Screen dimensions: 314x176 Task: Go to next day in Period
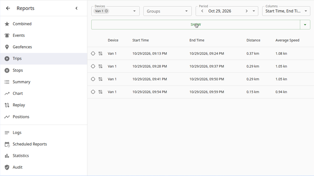coord(247,11)
